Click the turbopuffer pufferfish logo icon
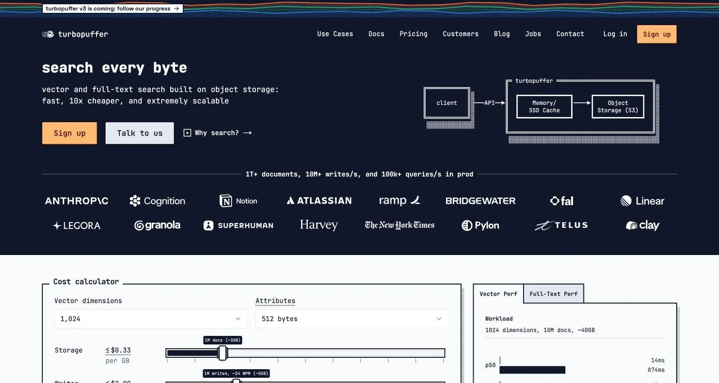The image size is (719, 383). (x=48, y=34)
